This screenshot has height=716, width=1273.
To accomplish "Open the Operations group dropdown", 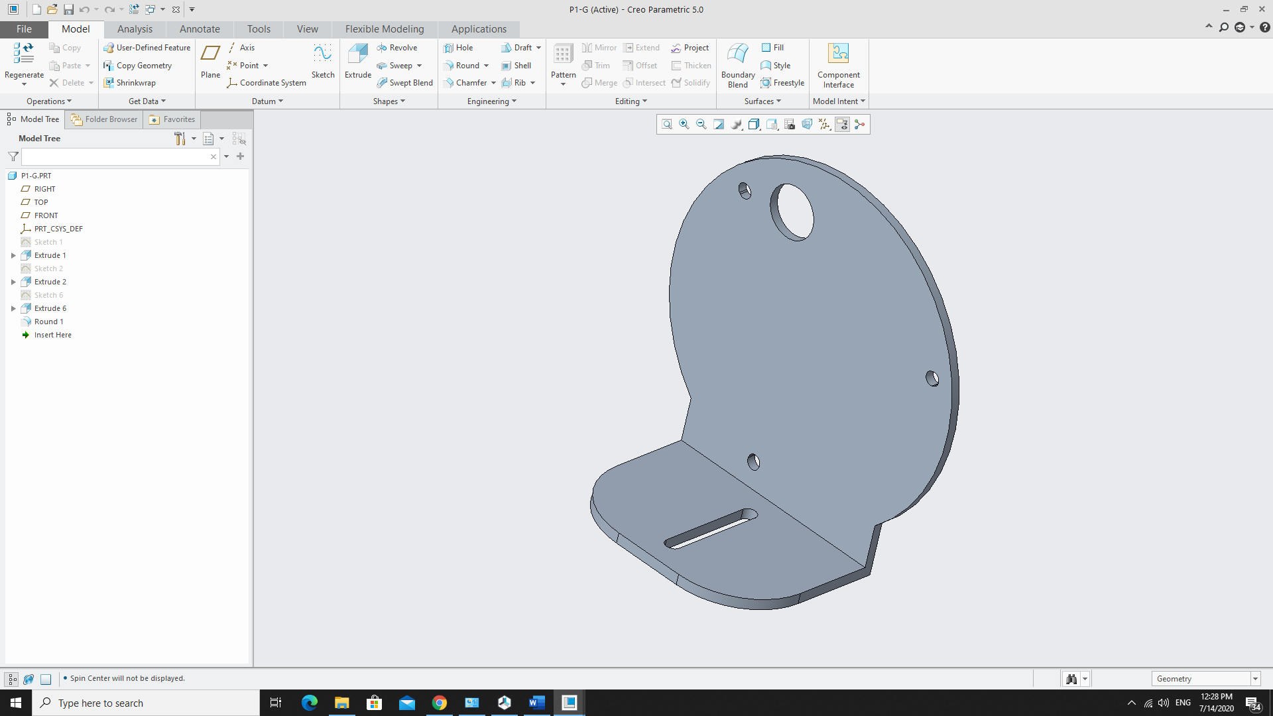I will pyautogui.click(x=48, y=101).
